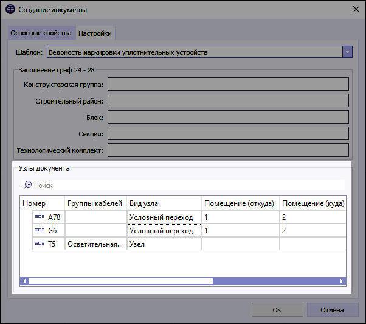The height and width of the screenshot is (324, 366).
Task: Focus the Конструкторская группа field
Action: point(228,84)
